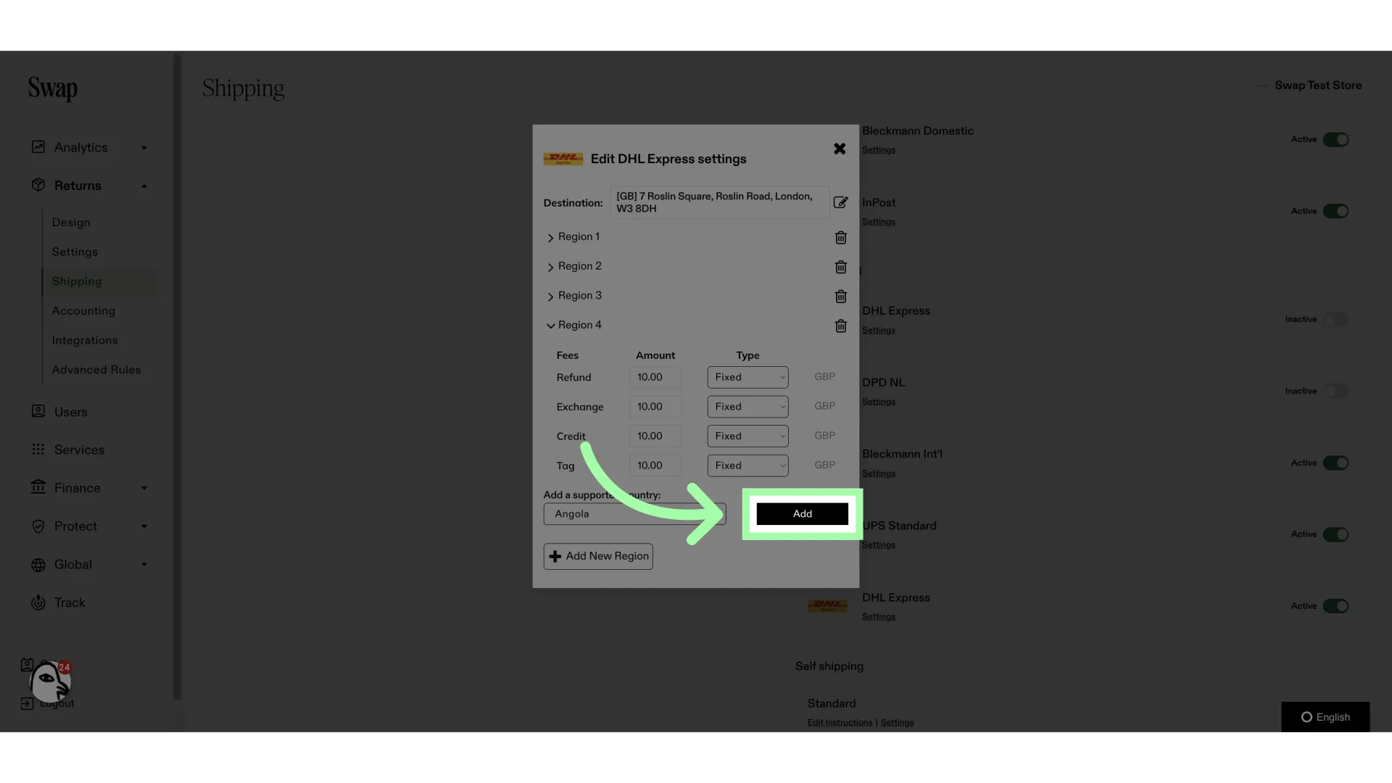Expand Region 1 chevron

pyautogui.click(x=550, y=238)
